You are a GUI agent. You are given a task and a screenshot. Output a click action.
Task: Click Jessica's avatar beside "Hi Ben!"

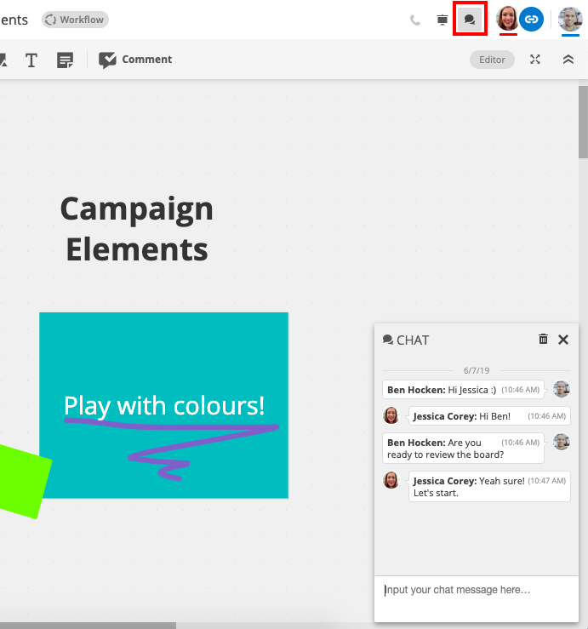tap(391, 415)
